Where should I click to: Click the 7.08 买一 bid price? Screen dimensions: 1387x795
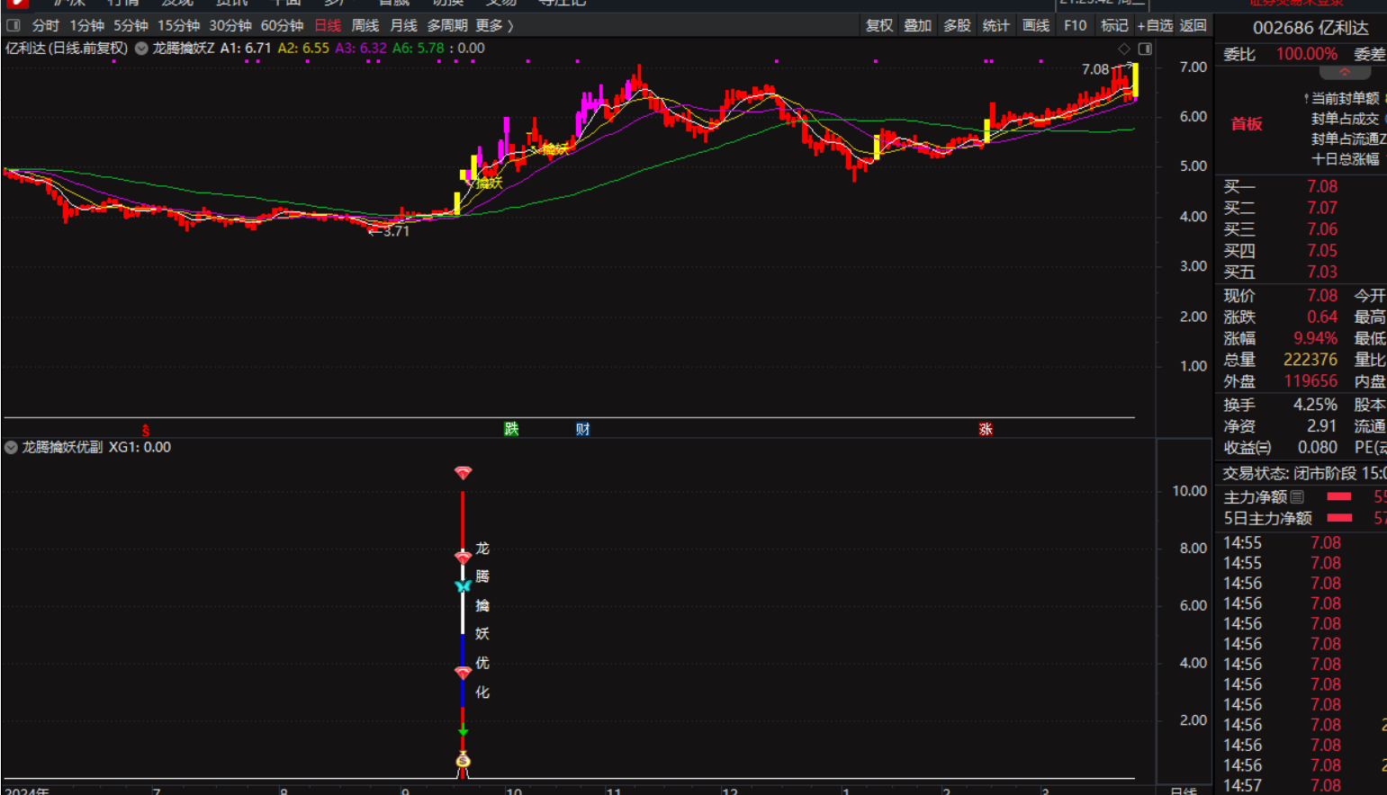(x=1321, y=186)
